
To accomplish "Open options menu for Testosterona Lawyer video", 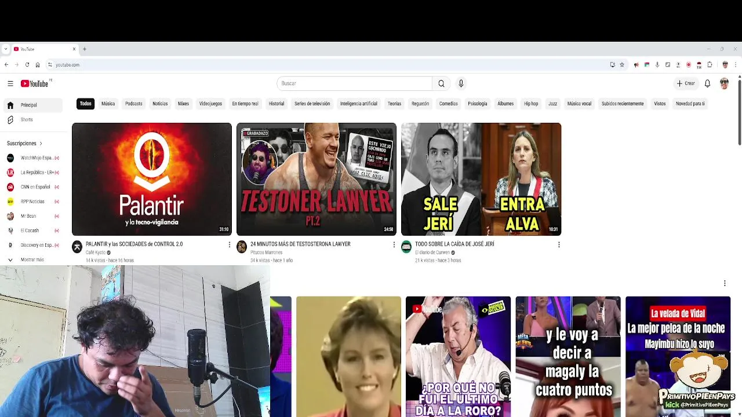I will 394,244.
